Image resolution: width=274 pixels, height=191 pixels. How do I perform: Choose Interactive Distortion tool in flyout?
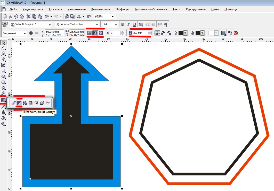point(25,103)
